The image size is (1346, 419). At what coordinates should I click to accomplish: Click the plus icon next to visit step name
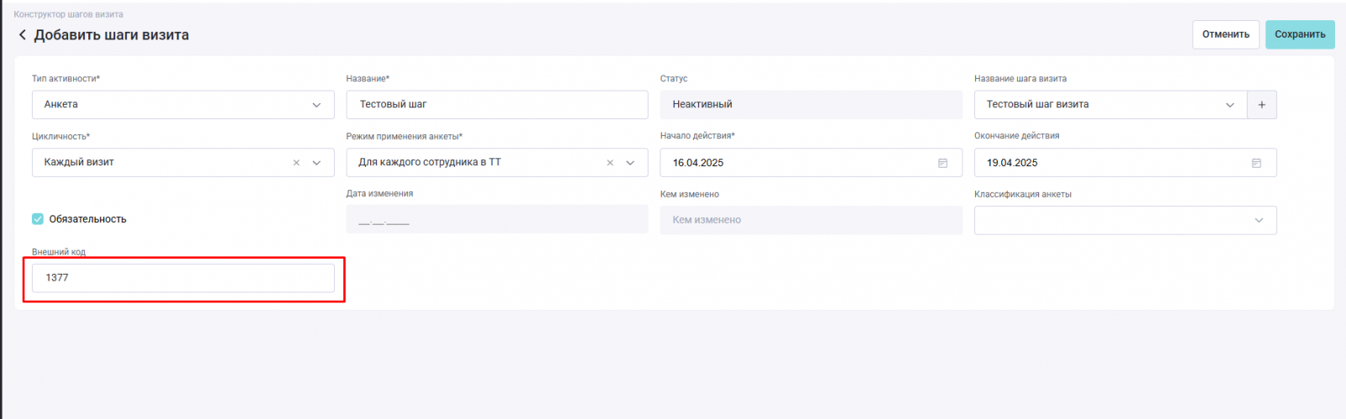(1261, 105)
